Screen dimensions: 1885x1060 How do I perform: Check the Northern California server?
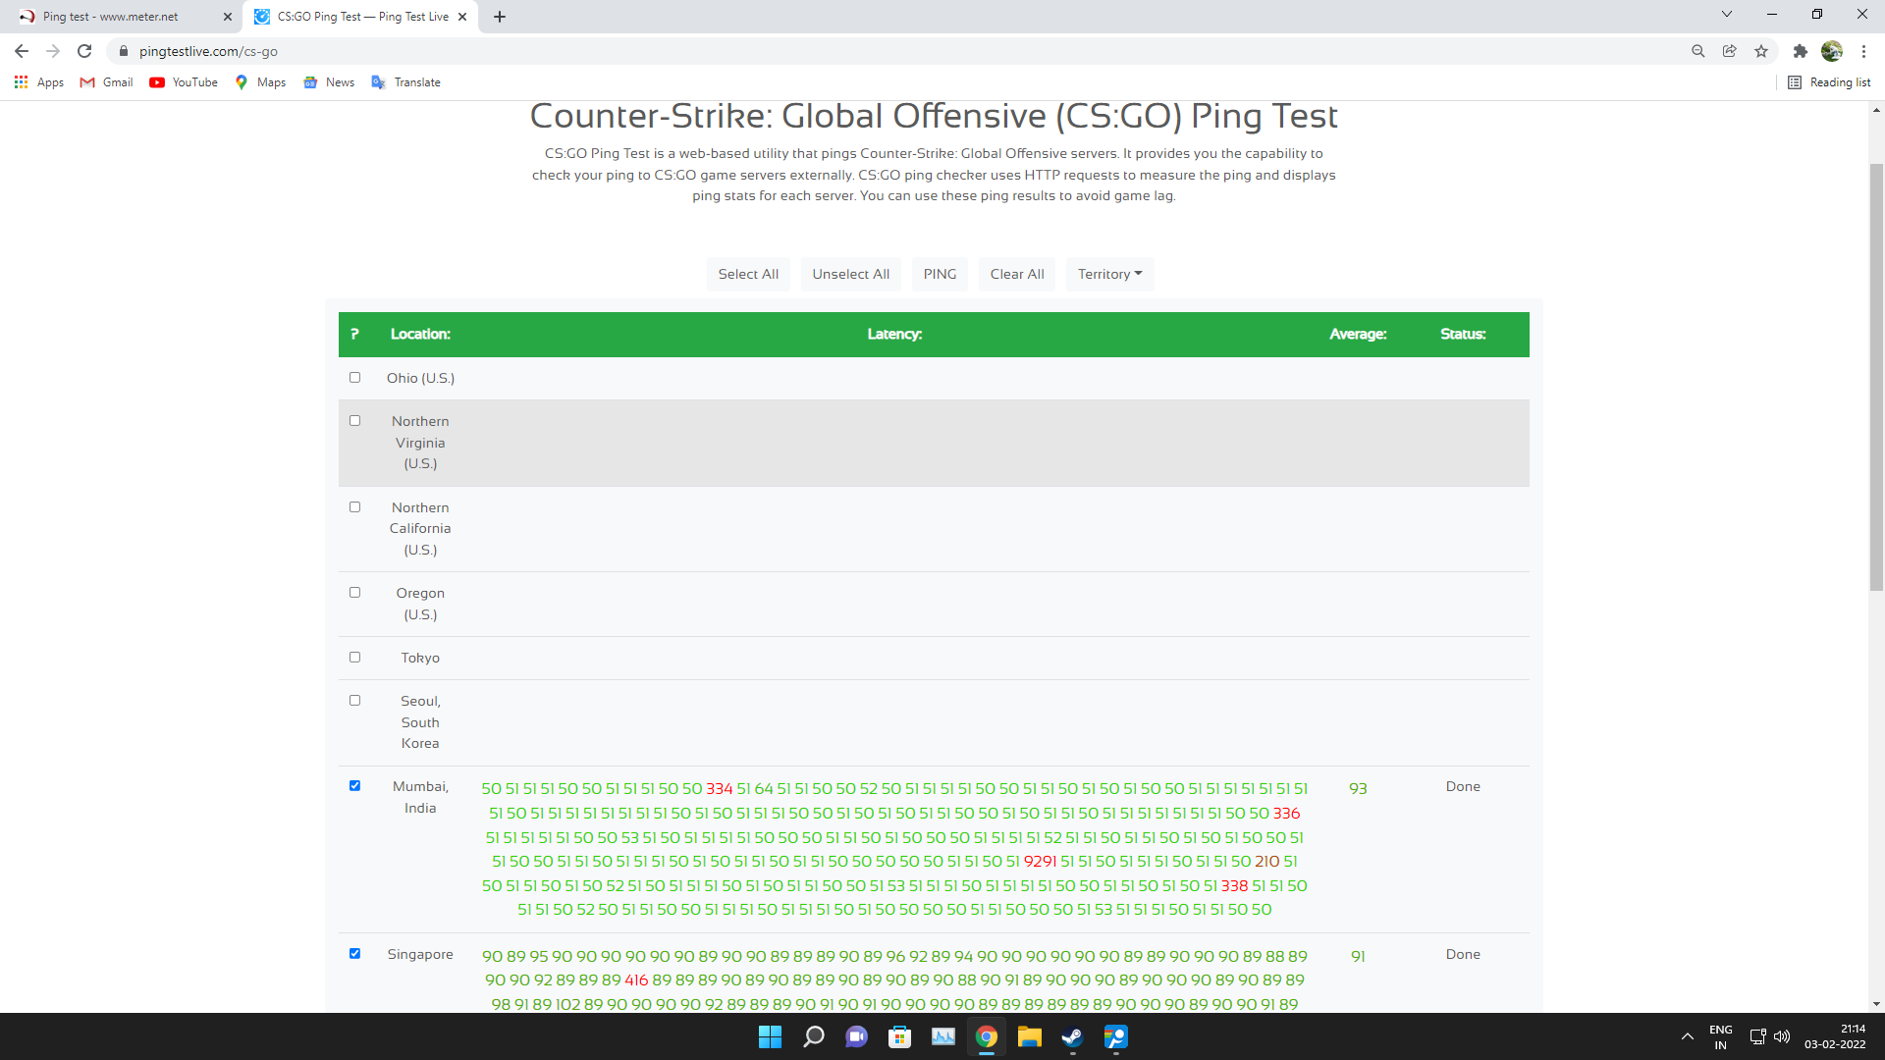[355, 507]
